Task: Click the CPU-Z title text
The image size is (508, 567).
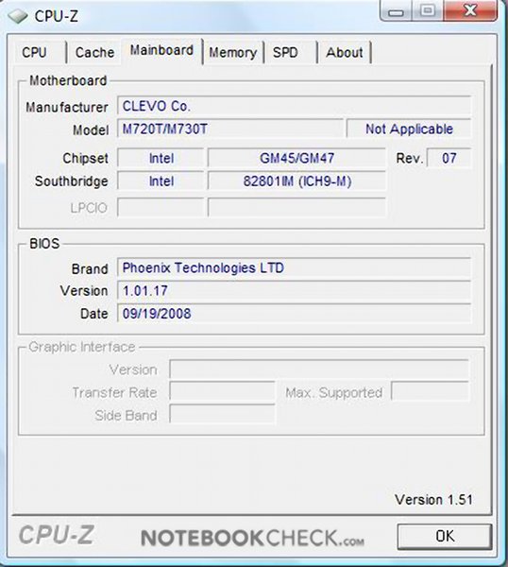Action: point(57,16)
